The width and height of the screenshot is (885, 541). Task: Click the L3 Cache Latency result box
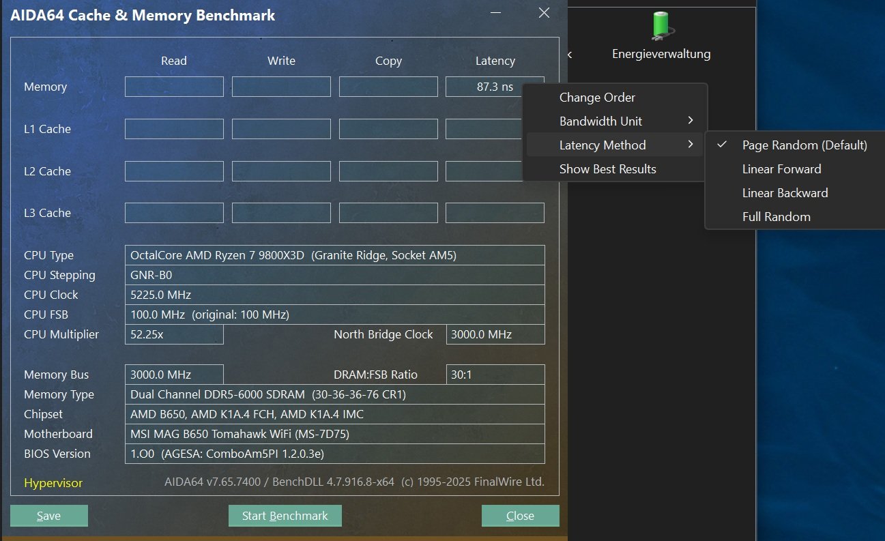pos(495,213)
